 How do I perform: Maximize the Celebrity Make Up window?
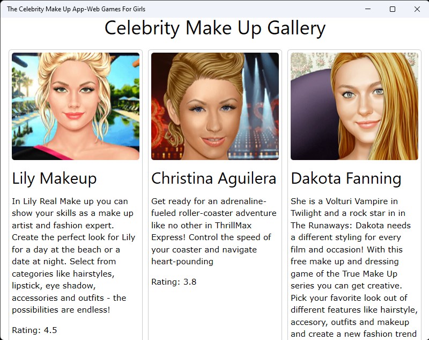point(393,9)
